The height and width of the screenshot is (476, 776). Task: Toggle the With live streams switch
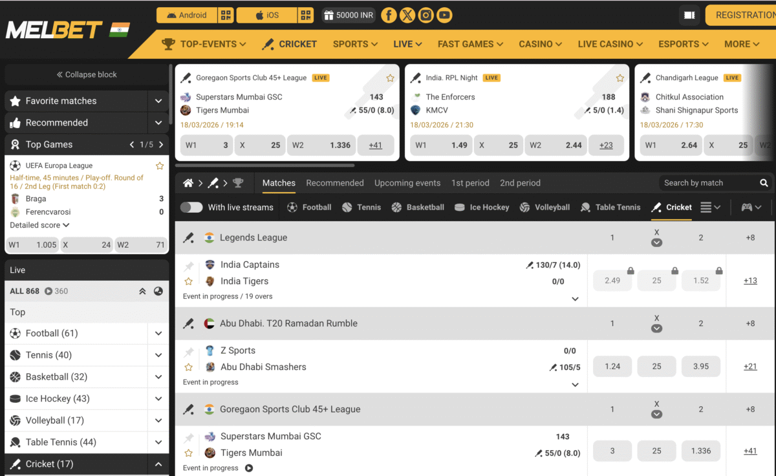pyautogui.click(x=191, y=208)
